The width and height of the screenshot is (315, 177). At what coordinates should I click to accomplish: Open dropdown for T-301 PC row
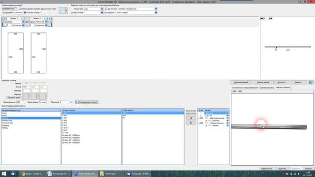[x=227, y=116]
